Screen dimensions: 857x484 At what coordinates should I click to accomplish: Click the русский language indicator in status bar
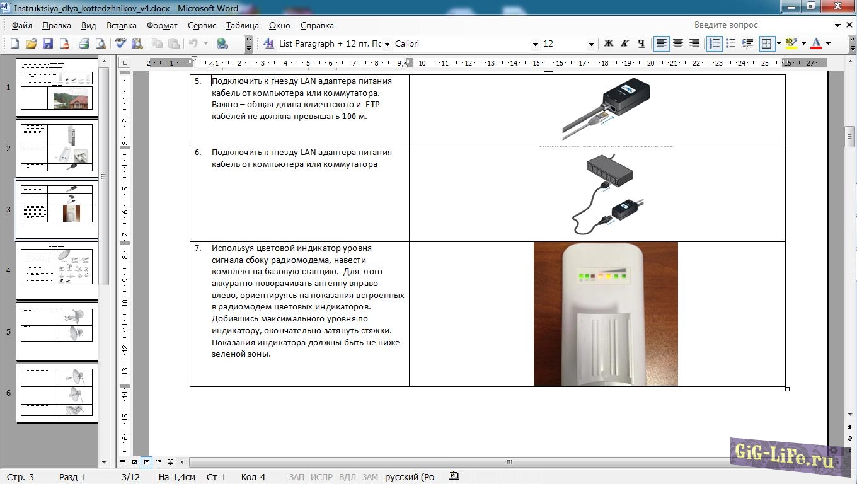[410, 477]
